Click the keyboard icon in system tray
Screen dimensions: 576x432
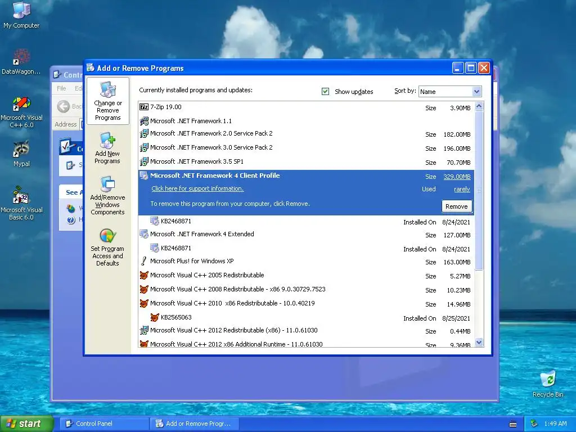pyautogui.click(x=513, y=424)
